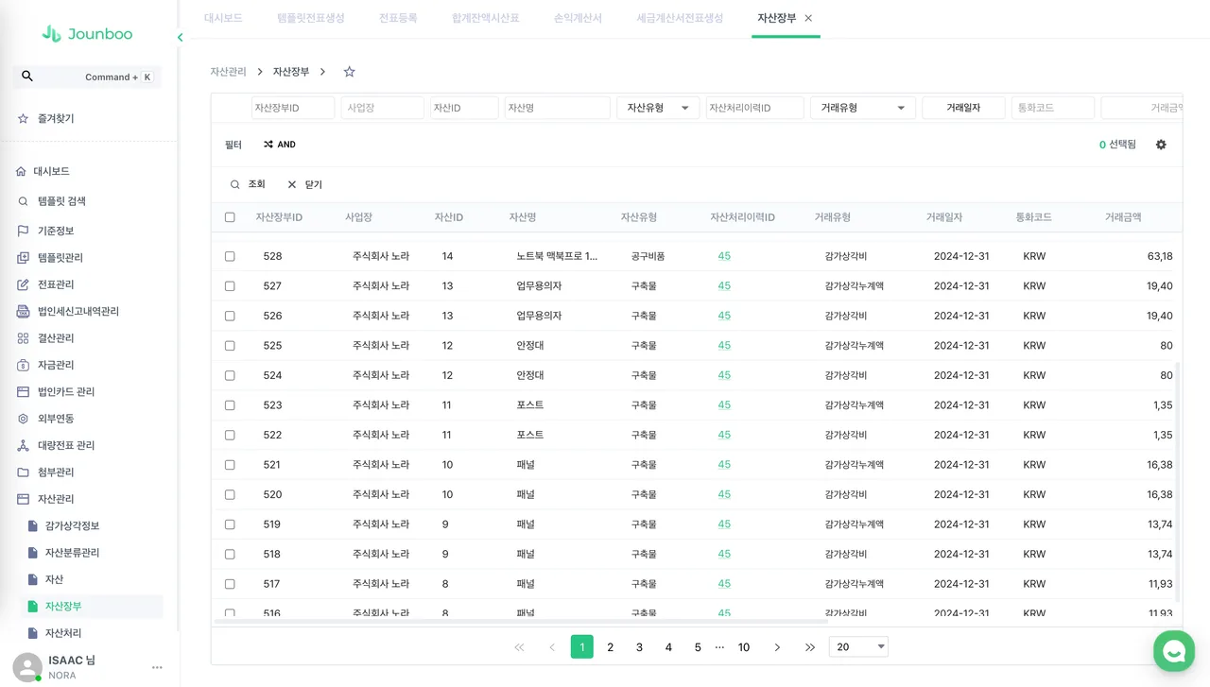
Task: Collapse the sidebar with the green chevron
Action: pyautogui.click(x=180, y=37)
